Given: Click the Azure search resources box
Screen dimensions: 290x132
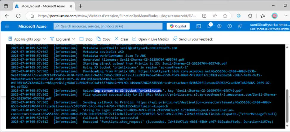Looking at the screenshot, I should [108, 26].
